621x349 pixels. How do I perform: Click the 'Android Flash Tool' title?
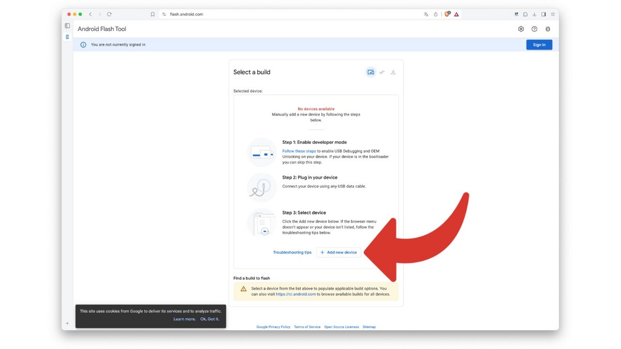pos(102,29)
